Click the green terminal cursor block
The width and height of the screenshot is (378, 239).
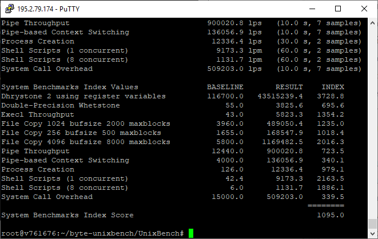coord(191,233)
